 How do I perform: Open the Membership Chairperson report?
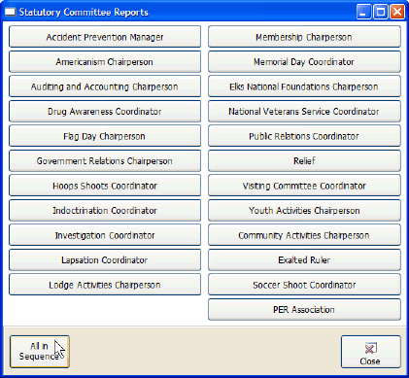coord(304,37)
